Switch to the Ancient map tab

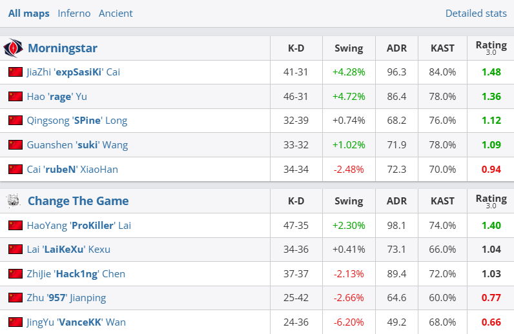point(116,13)
